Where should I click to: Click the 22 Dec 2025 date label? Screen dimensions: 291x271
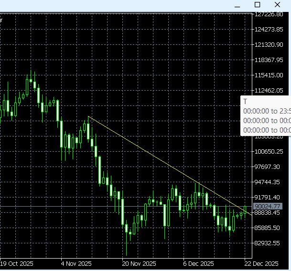[261, 263]
